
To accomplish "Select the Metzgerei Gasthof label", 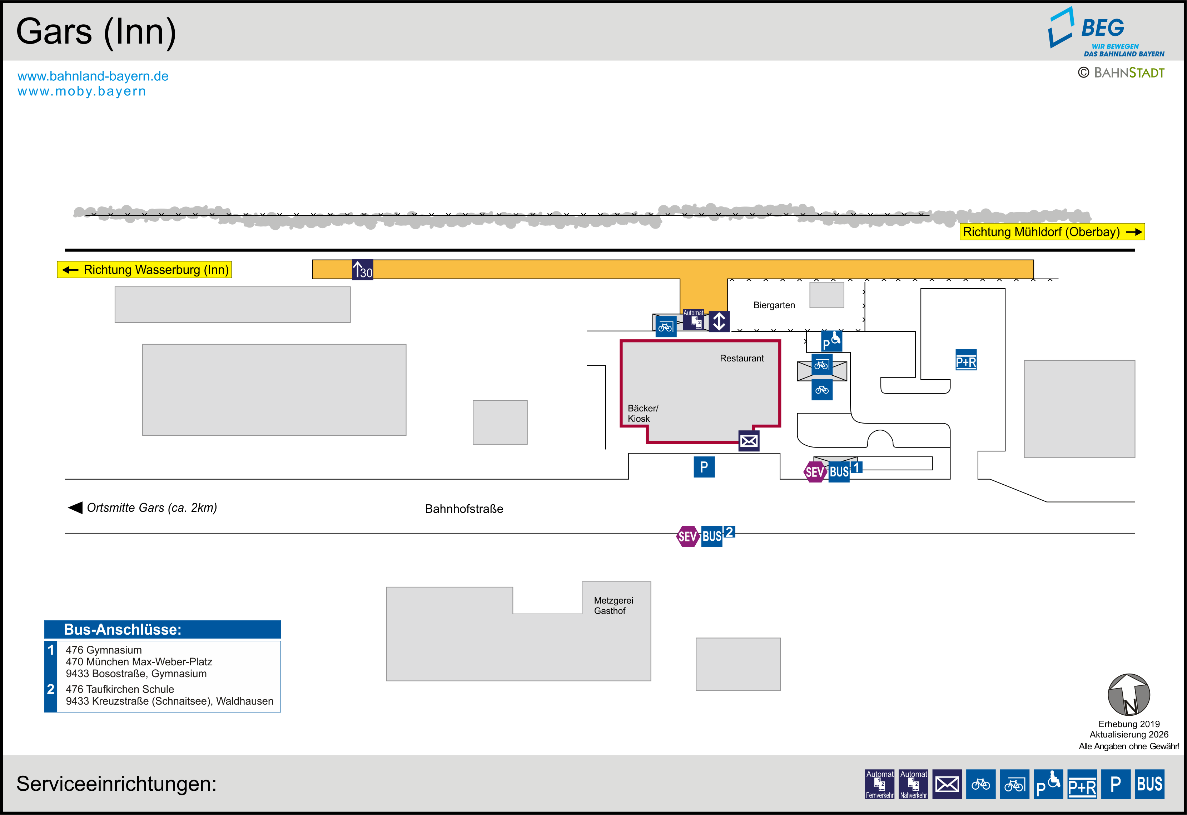I will [x=614, y=606].
